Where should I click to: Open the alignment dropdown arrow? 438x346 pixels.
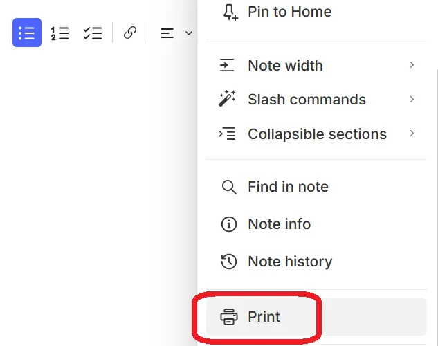[x=189, y=33]
